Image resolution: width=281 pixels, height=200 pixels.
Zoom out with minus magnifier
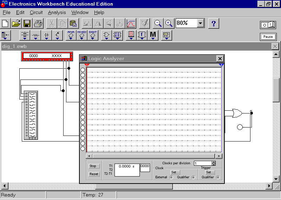click(158, 23)
